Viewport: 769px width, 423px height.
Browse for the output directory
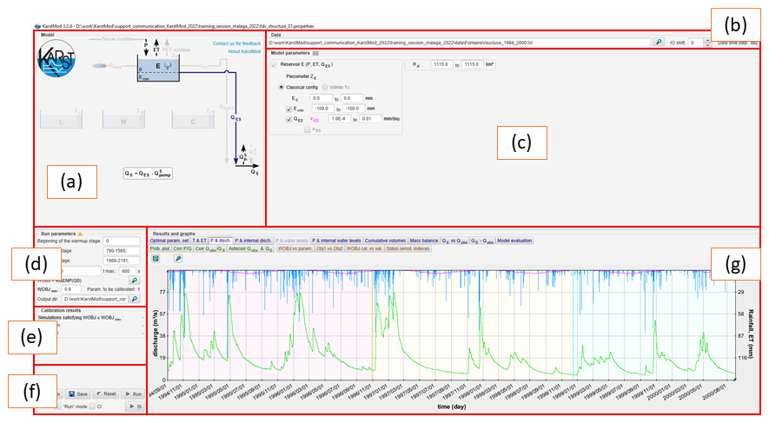point(136,299)
